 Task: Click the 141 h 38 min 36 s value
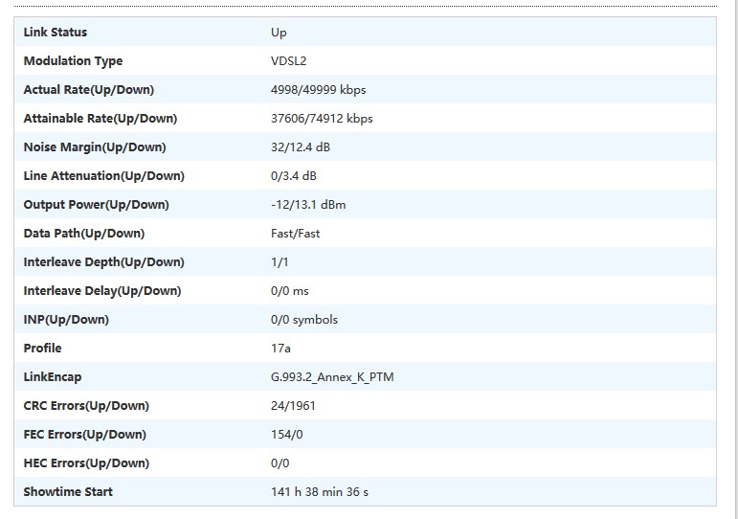tap(320, 491)
